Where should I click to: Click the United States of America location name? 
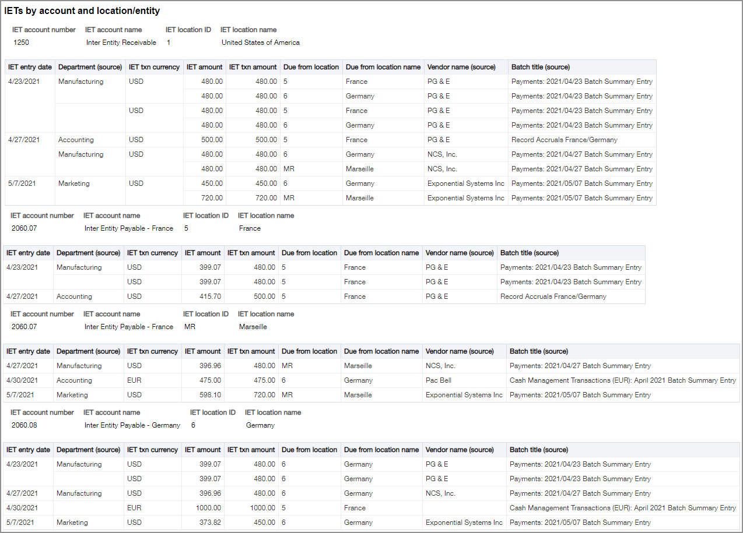[260, 42]
